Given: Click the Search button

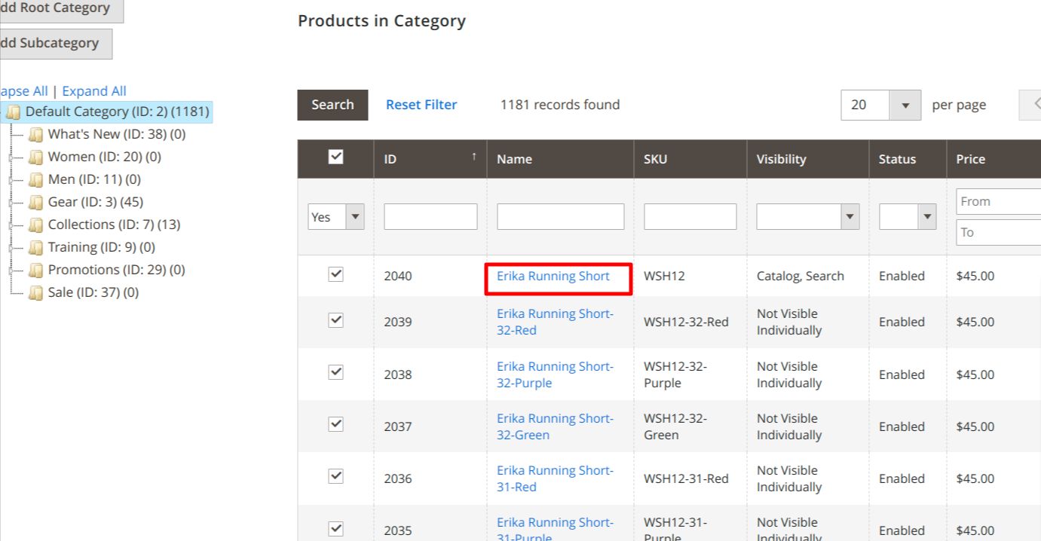Looking at the screenshot, I should point(332,105).
